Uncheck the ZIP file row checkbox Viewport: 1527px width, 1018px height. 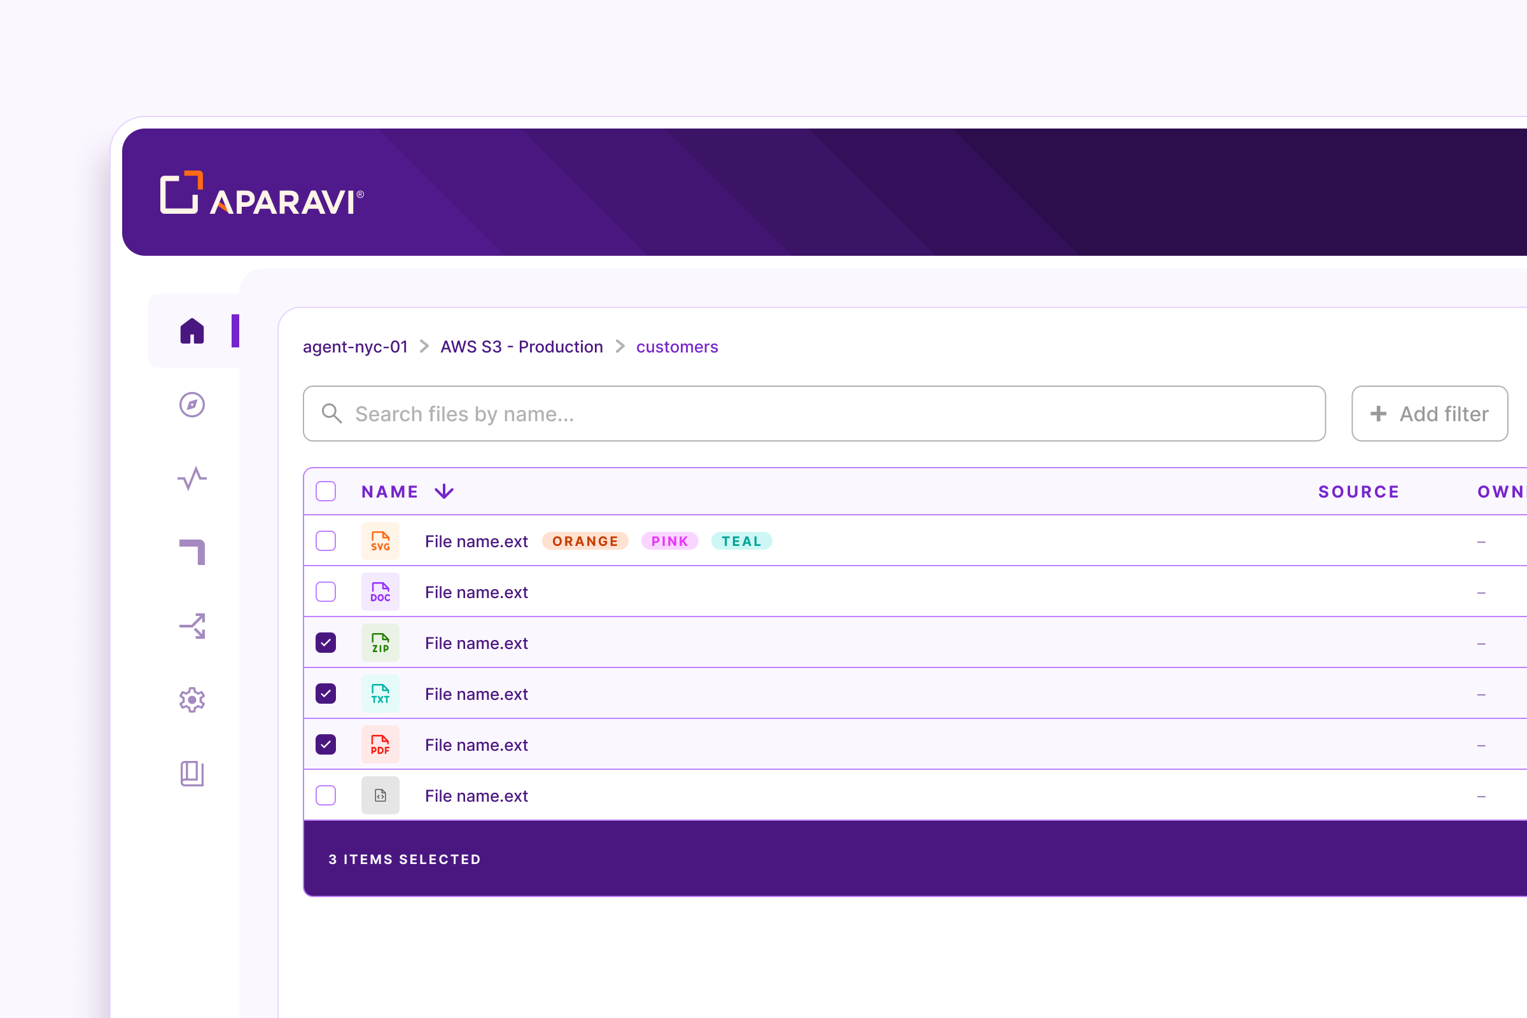point(326,643)
